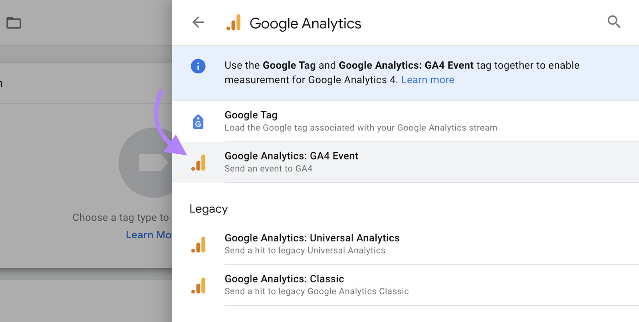The width and height of the screenshot is (639, 322).
Task: Click the "Send an event to GA4" description
Action: click(x=268, y=168)
